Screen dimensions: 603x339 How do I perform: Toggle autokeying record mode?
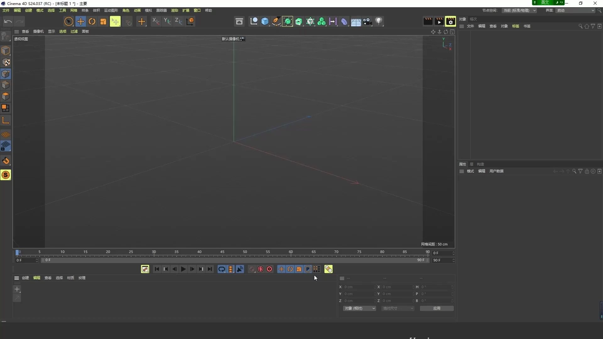tap(260, 269)
